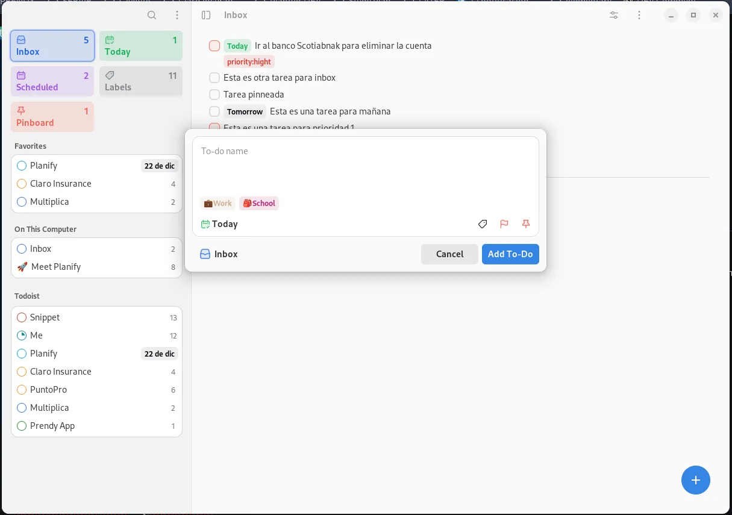Set priority with the flag icon
This screenshot has width=732, height=515.
[x=504, y=224]
